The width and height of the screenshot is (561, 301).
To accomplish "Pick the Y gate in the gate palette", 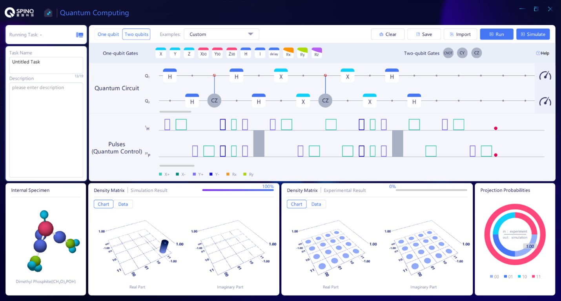I will [x=175, y=53].
